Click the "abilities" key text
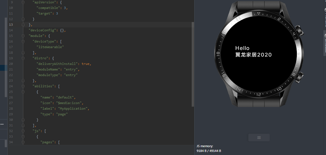This screenshot has height=155, width=326. (43, 86)
